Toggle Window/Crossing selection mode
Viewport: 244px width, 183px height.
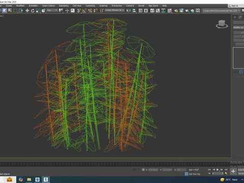pyautogui.click(x=21, y=11)
